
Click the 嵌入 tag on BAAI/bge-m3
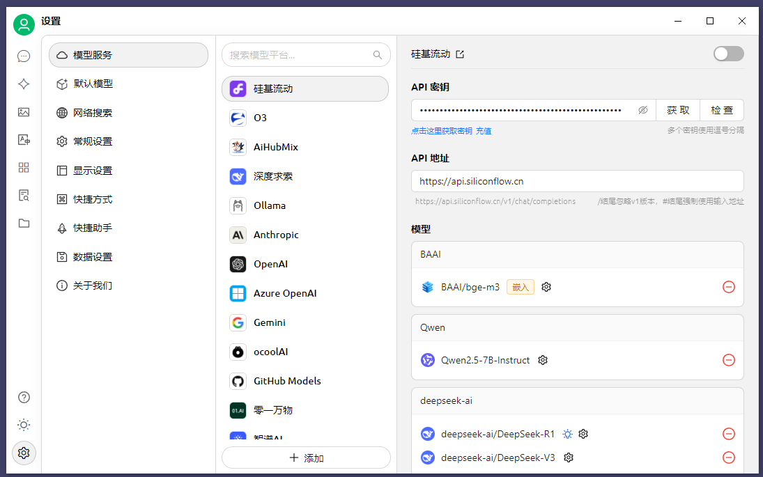[520, 286]
